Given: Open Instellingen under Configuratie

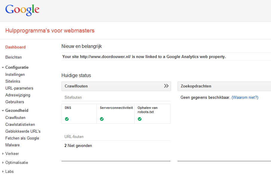Looking at the screenshot, I should point(15,74).
